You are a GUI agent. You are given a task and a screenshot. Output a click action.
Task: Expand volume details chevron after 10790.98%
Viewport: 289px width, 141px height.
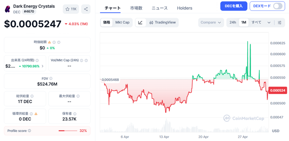pyautogui.click(x=43, y=66)
